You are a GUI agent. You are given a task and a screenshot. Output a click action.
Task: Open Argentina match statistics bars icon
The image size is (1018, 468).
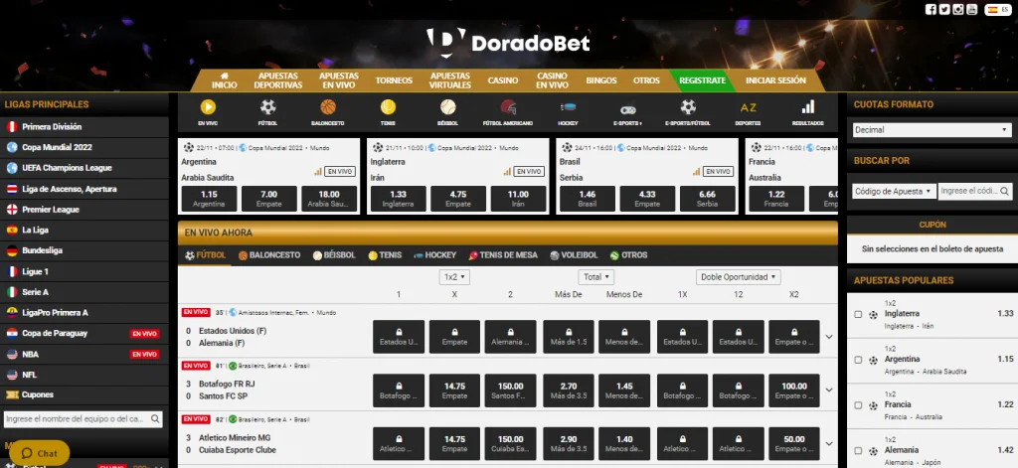click(x=318, y=172)
